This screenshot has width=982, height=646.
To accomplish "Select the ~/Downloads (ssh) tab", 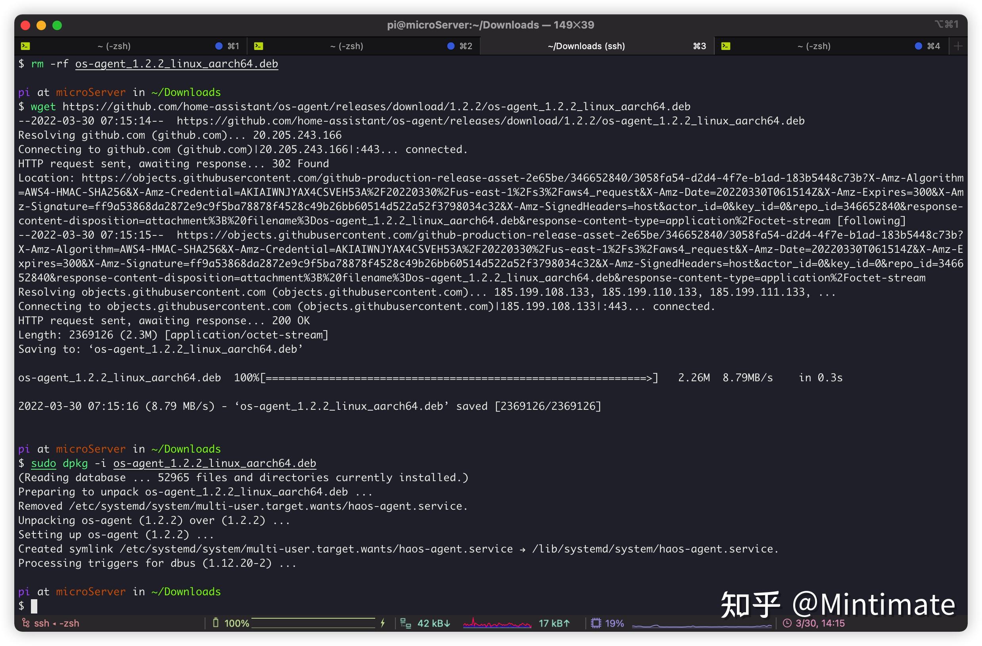I will pyautogui.click(x=596, y=46).
